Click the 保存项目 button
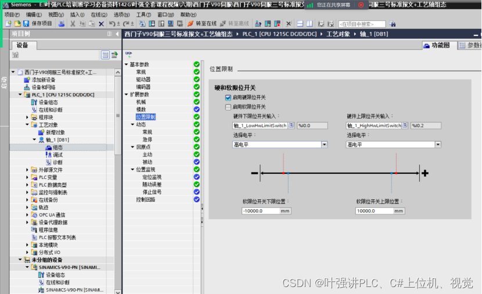 [38, 24]
